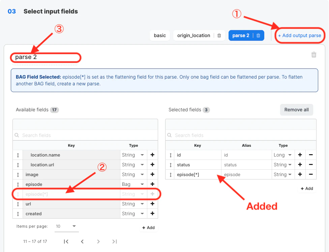Click selected fields search box
This screenshot has height=252, width=329.
tap(241, 135)
